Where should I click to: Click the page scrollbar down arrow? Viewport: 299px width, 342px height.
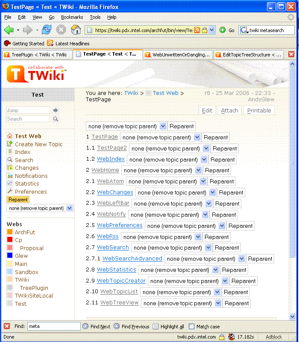(292, 316)
